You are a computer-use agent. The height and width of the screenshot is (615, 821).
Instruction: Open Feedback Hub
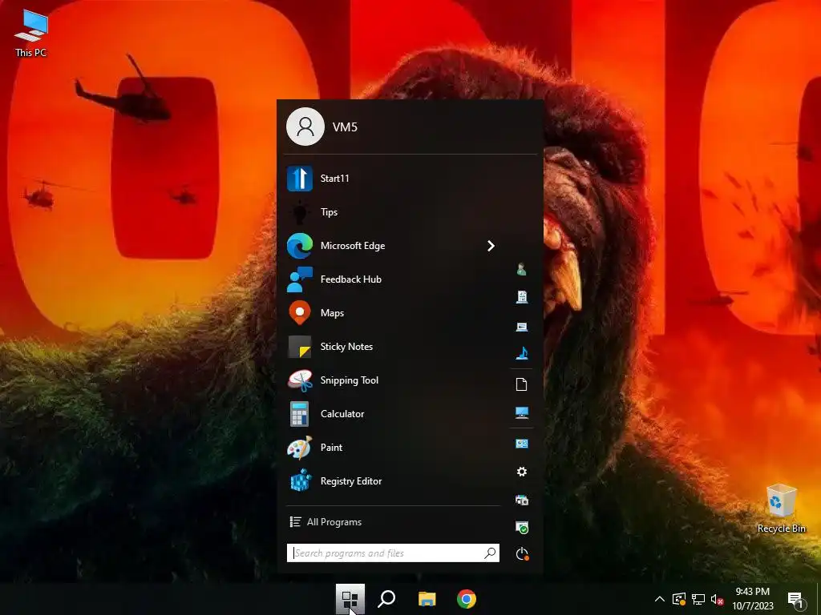click(393, 279)
